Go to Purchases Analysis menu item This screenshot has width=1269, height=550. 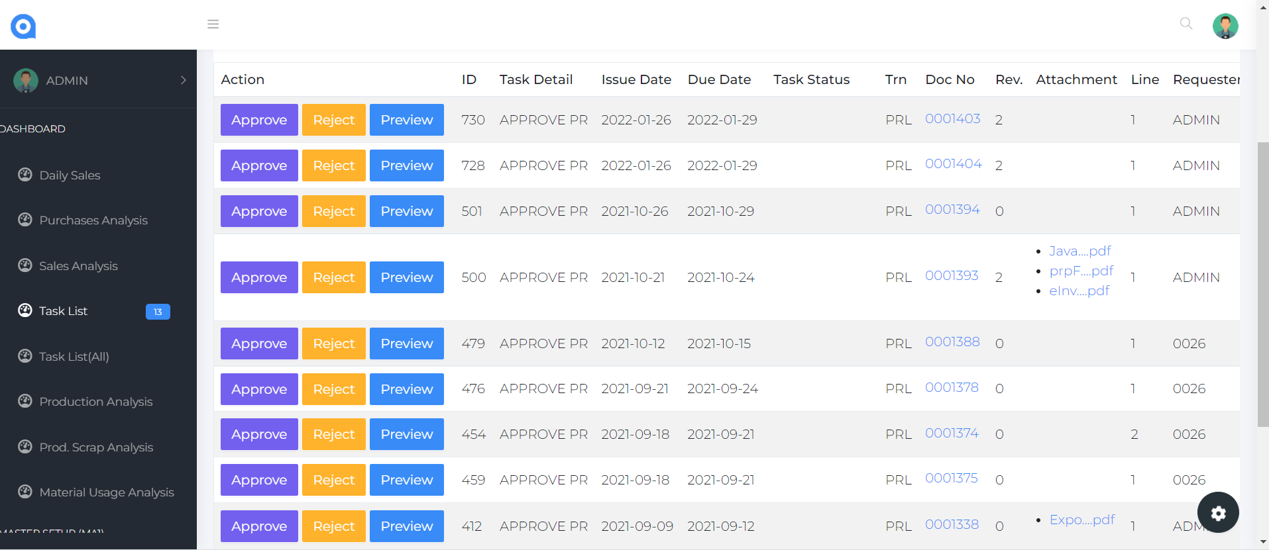[93, 220]
